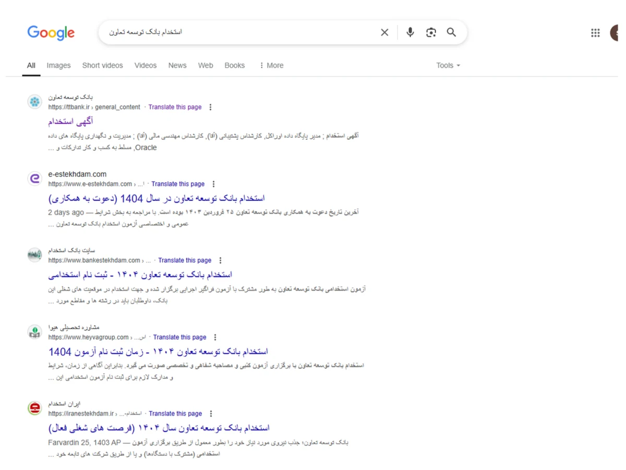
Task: Open three-dot menu for bankestekhdam.com result
Action: pos(220,260)
